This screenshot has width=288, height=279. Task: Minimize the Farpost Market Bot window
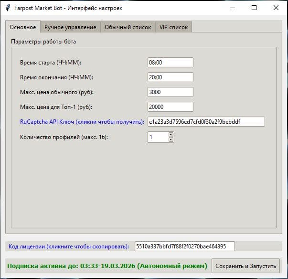coord(232,8)
